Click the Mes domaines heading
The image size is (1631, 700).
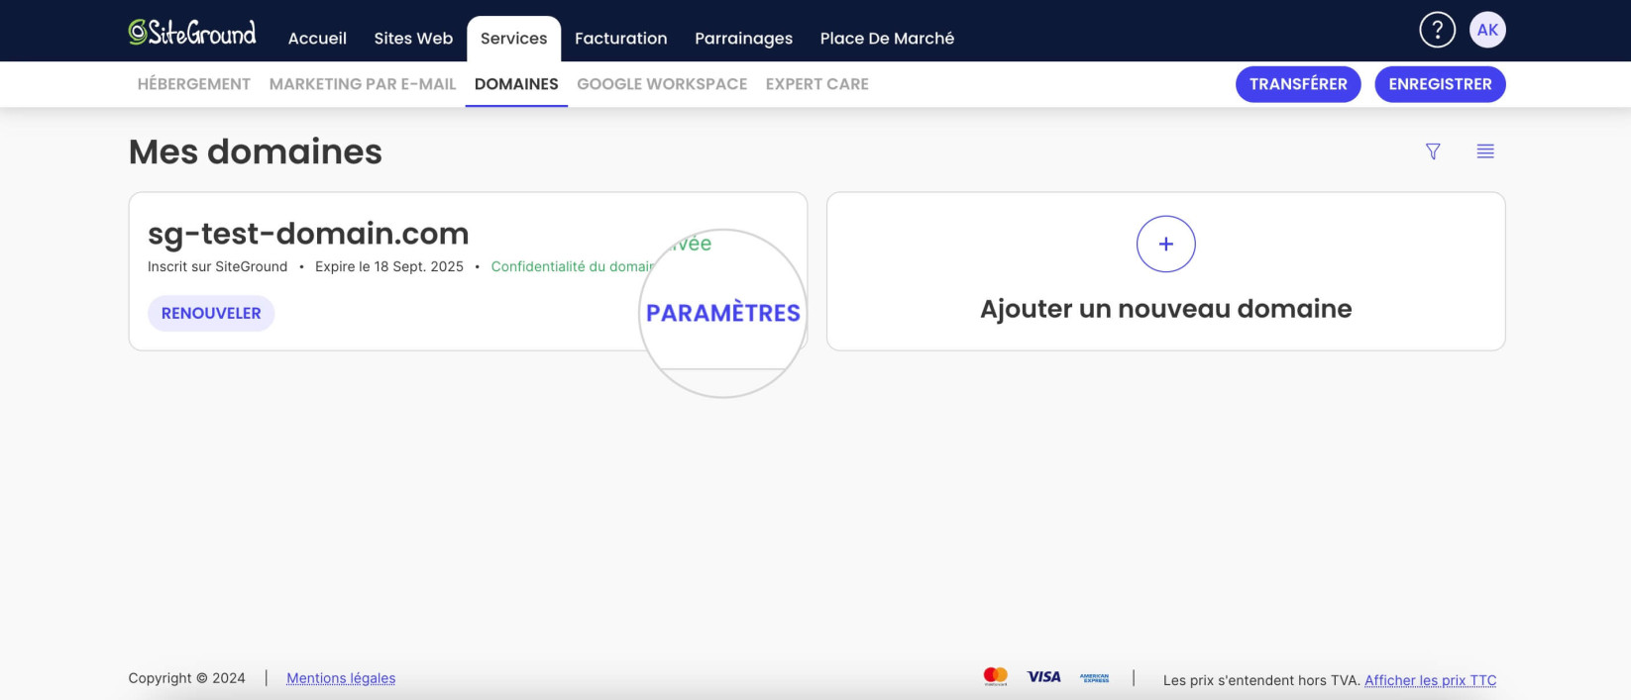click(256, 151)
